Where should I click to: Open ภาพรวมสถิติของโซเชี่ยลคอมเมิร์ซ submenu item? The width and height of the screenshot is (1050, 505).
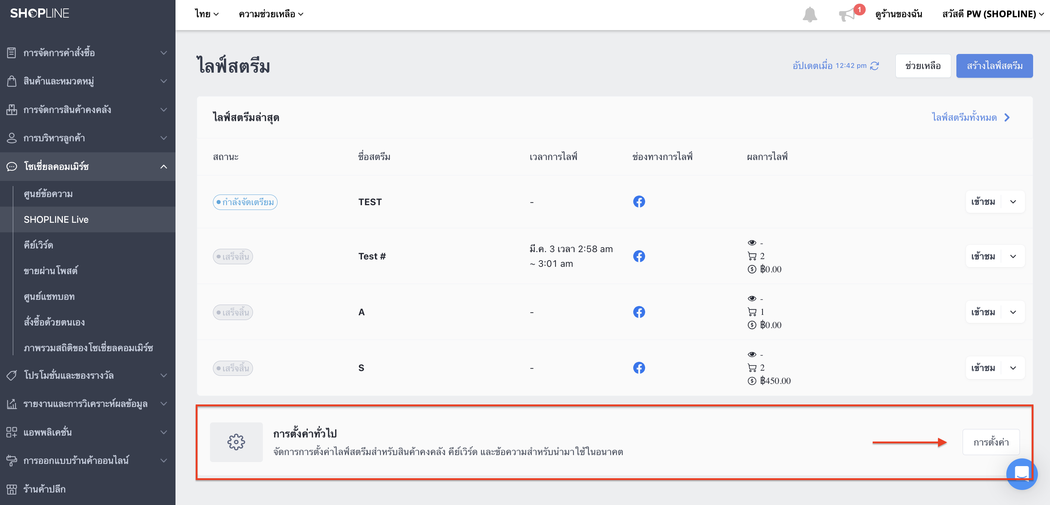(88, 348)
